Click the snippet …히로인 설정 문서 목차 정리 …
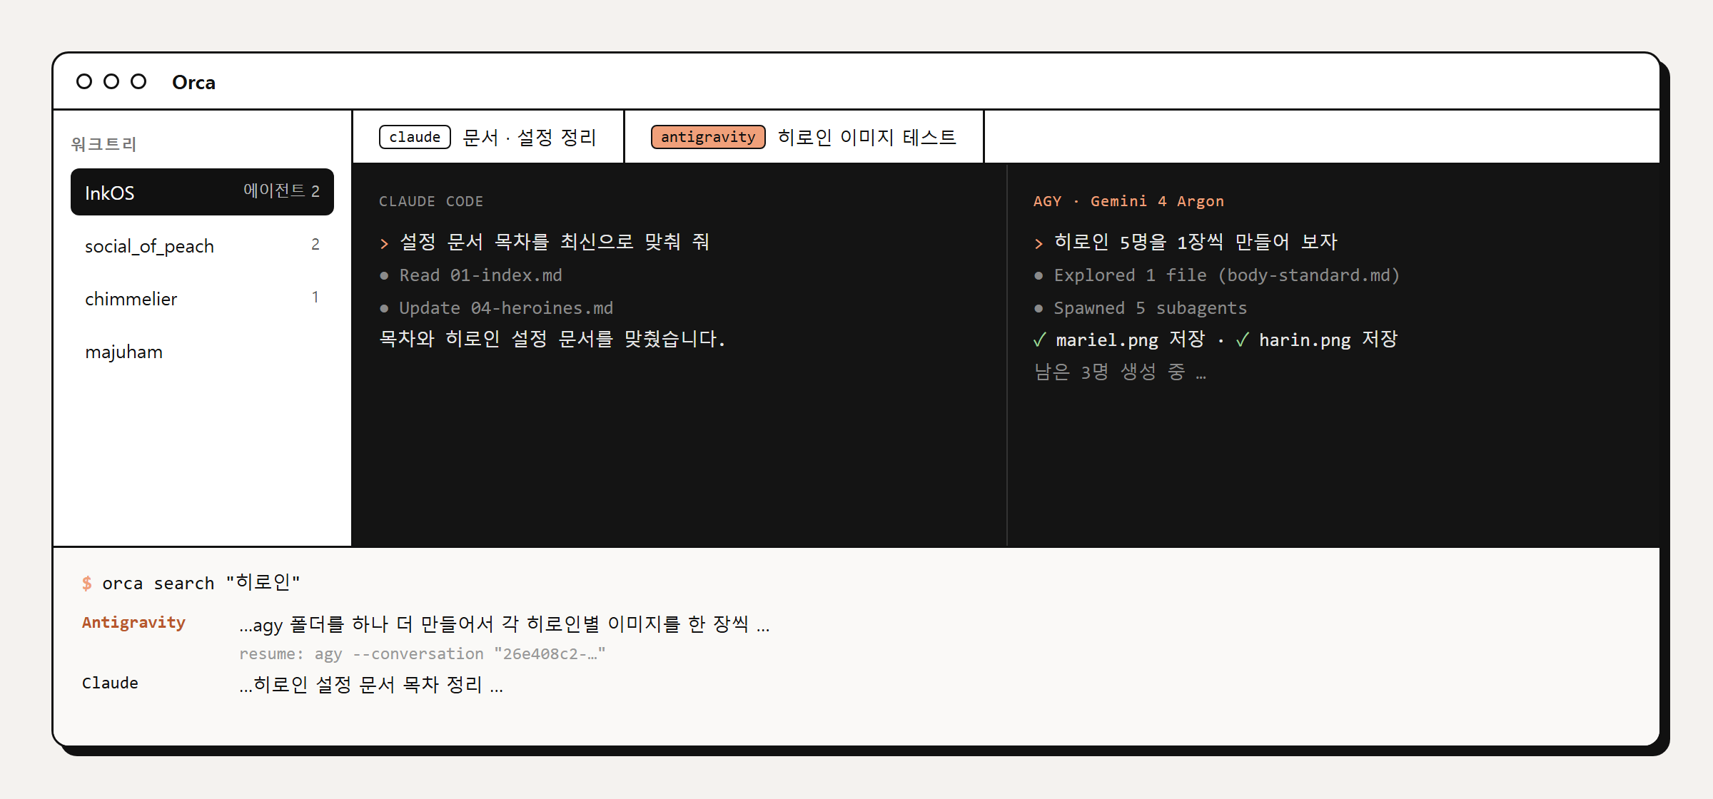 coord(371,685)
